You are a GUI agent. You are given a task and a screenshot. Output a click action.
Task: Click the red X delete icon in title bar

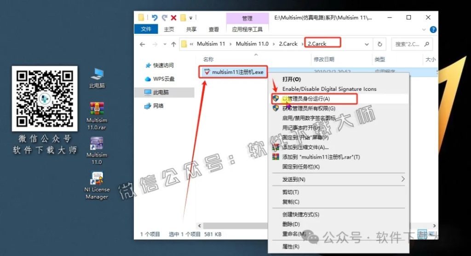[x=173, y=18]
